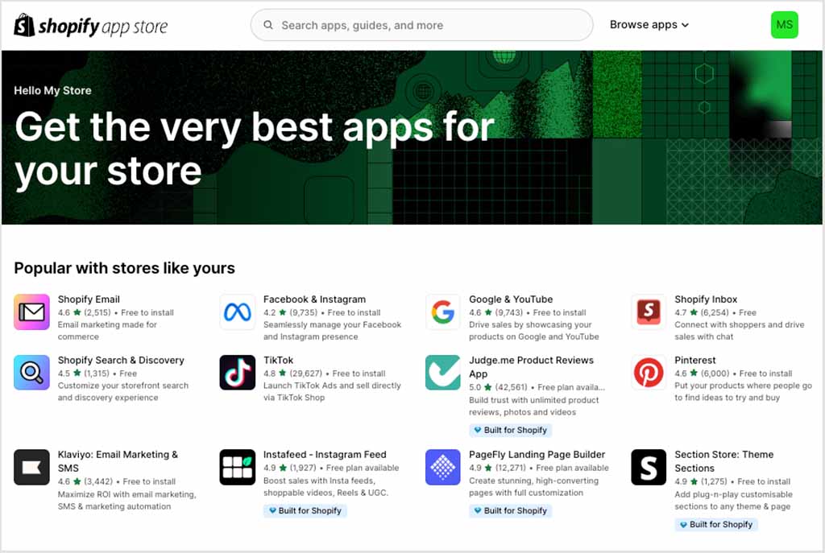
Task: Click the Shopify Email app icon
Action: point(31,312)
